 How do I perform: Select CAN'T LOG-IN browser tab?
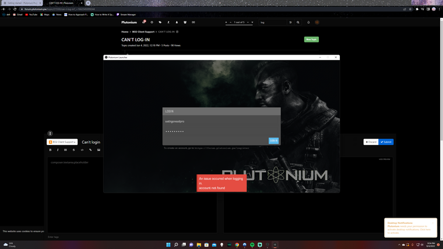pyautogui.click(x=62, y=3)
